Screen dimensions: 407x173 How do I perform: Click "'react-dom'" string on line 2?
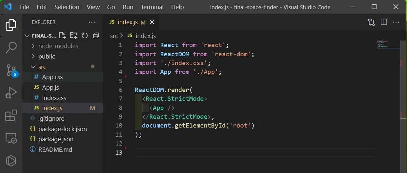pos(231,54)
